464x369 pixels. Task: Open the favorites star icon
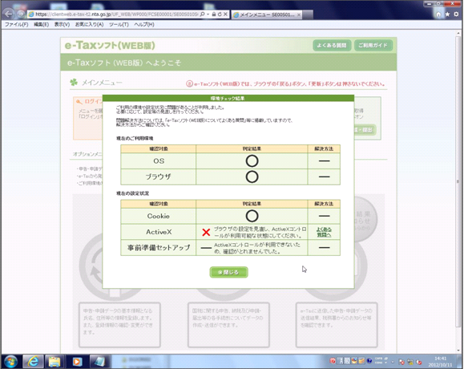tap(447, 14)
